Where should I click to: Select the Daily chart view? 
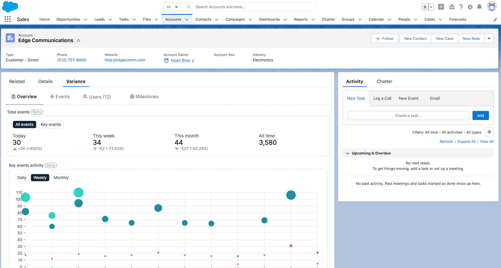tap(22, 178)
